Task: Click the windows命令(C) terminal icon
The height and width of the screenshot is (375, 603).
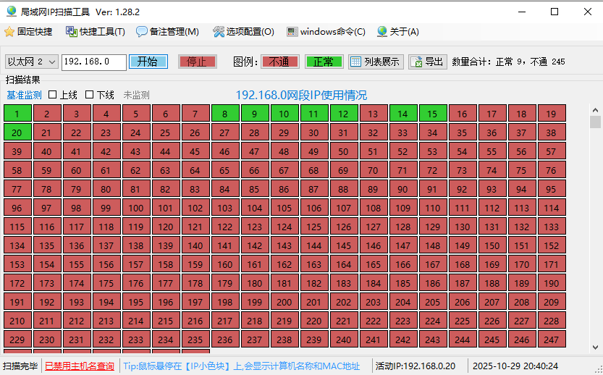Action: pos(292,32)
